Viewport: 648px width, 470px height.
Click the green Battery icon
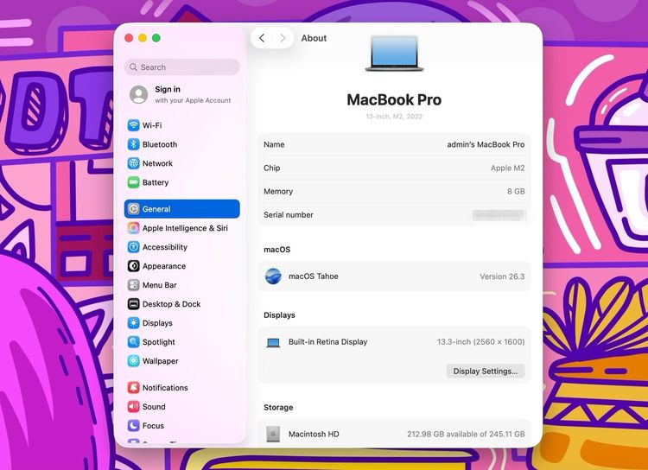(133, 182)
